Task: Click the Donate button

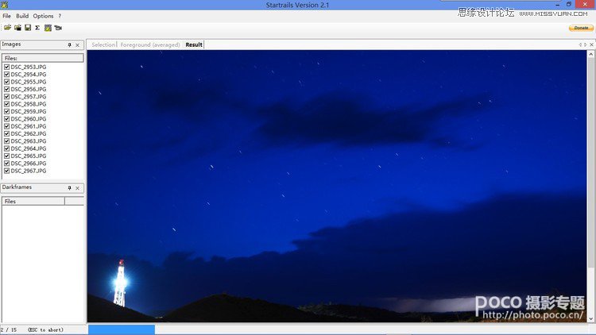Action: click(581, 28)
